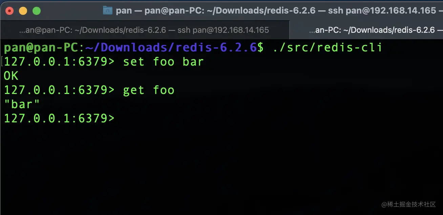
Task: Click the OK response line
Action: (11, 76)
